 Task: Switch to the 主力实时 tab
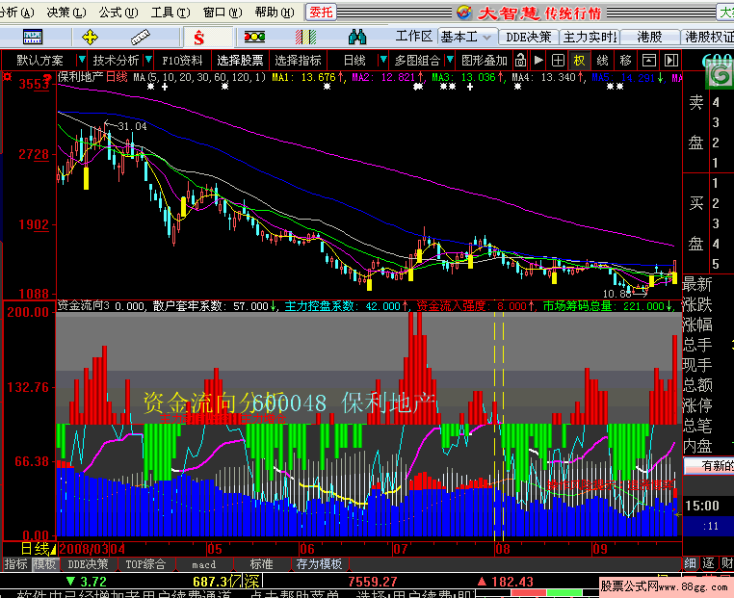click(590, 37)
